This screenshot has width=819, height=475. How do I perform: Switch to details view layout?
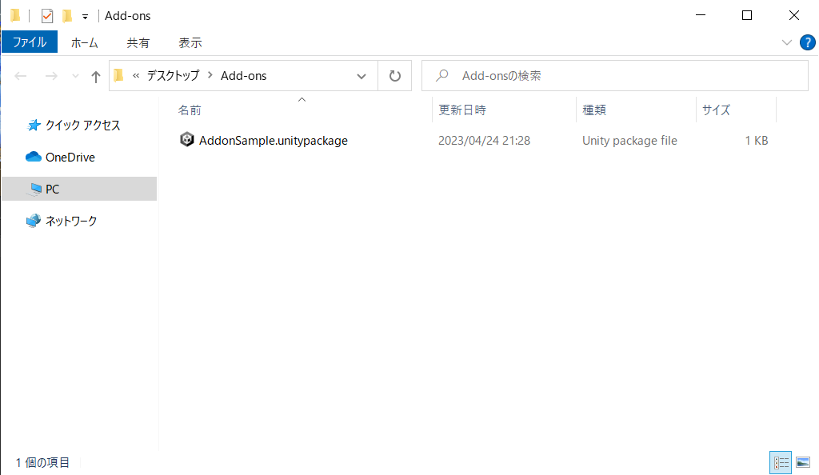click(x=781, y=462)
